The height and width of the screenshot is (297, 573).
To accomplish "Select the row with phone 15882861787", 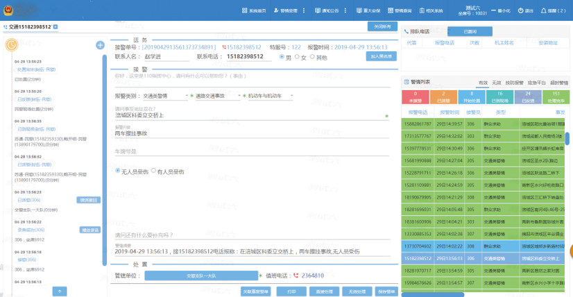I will point(483,124).
